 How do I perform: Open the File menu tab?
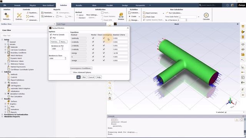coord(5,5)
